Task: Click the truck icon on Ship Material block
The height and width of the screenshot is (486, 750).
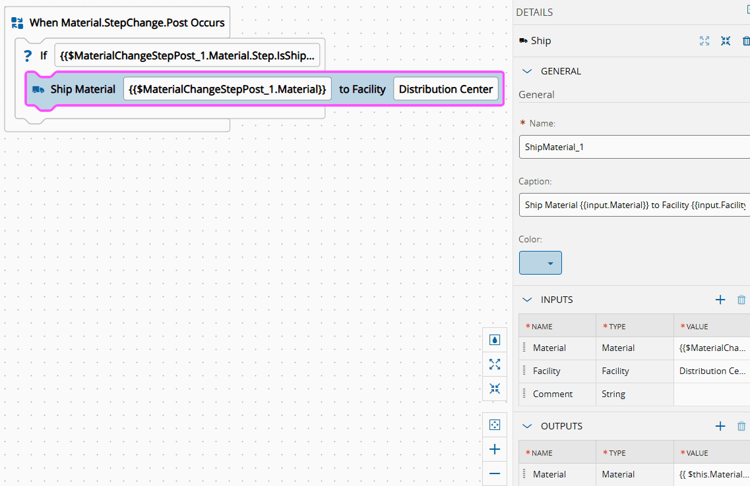Action: (38, 90)
